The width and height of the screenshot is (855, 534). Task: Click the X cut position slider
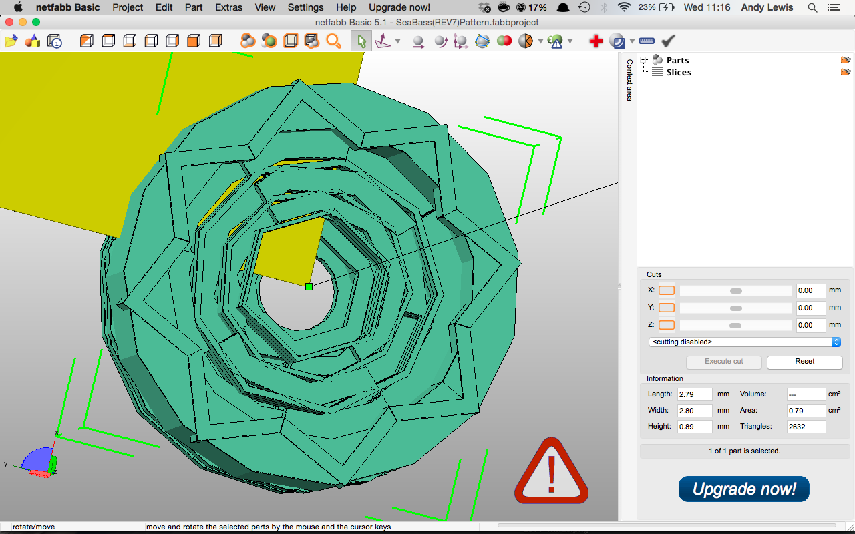(x=735, y=291)
